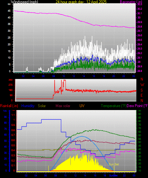
Task: Click the red rainfall axis value "0.7"
Action: [13, 135]
